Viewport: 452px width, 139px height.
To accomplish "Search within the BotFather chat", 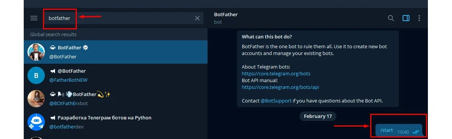I will [391, 18].
